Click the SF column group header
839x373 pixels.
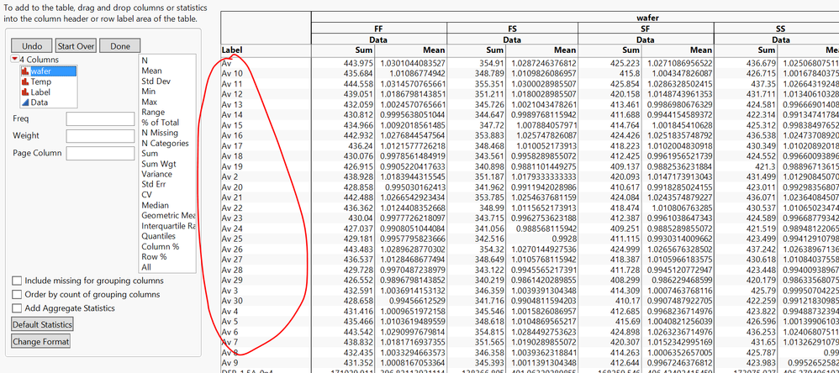646,29
